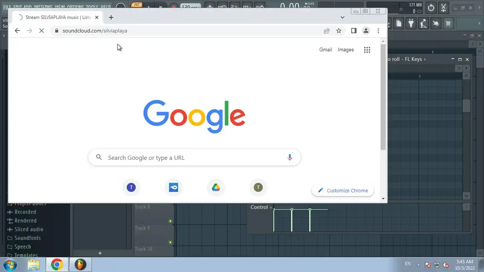484x272 pixels.
Task: Click piano roll vertical scrollbar thumb
Action: [466, 106]
